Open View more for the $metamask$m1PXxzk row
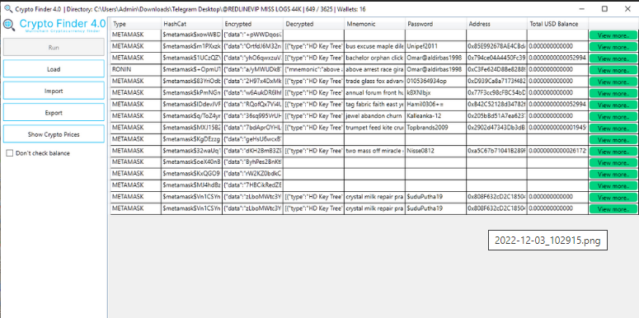 pyautogui.click(x=613, y=47)
